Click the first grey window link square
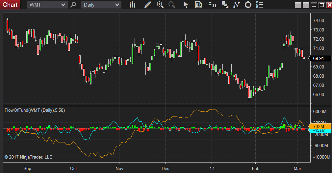 (x=298, y=5)
